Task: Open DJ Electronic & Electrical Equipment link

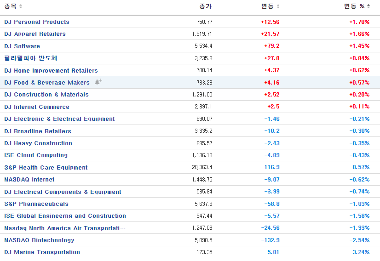Action: (60, 119)
